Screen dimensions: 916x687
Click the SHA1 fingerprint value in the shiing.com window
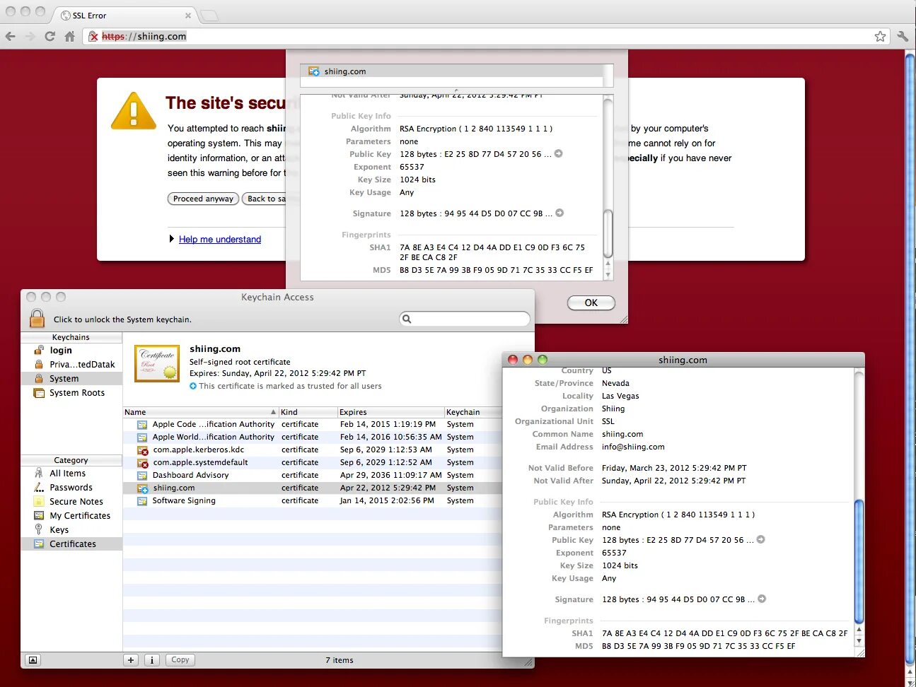click(x=724, y=633)
